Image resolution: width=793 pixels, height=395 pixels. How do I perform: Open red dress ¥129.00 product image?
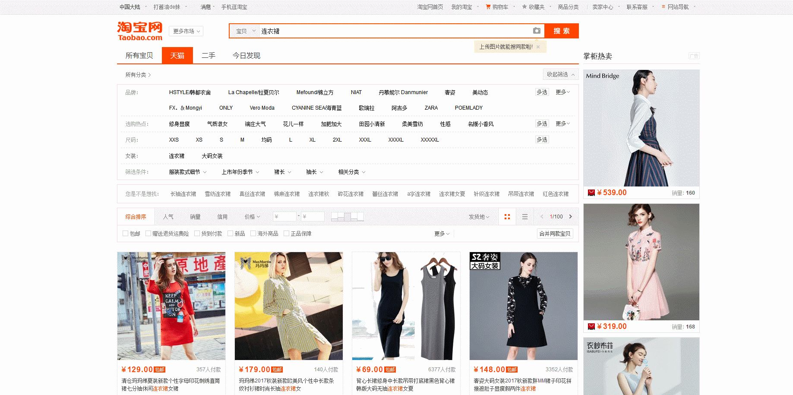pyautogui.click(x=171, y=306)
